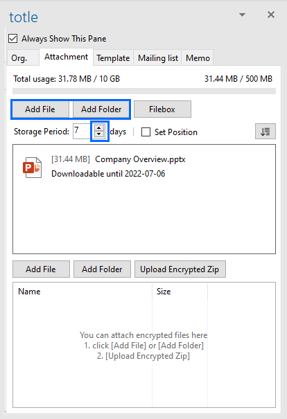The width and height of the screenshot is (287, 419).
Task: Decrease storage period with down arrow
Action: pyautogui.click(x=99, y=134)
